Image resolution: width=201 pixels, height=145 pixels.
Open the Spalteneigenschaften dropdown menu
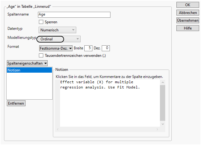27,63
